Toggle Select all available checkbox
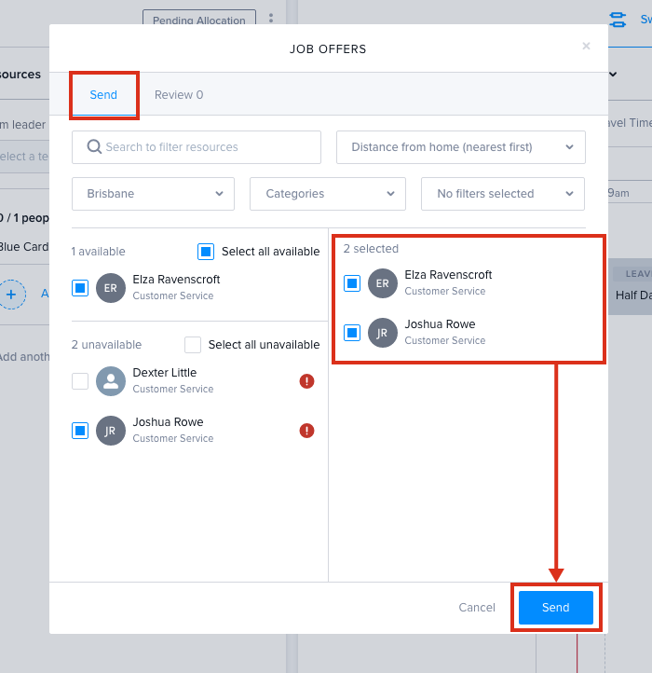The image size is (652, 673). coord(206,252)
